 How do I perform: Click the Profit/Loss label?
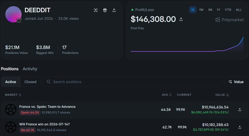145,10
